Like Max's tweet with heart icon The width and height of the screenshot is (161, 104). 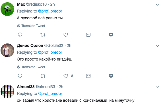pos(66,35)
